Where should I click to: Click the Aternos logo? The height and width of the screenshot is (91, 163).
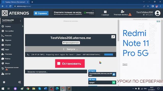(15, 13)
